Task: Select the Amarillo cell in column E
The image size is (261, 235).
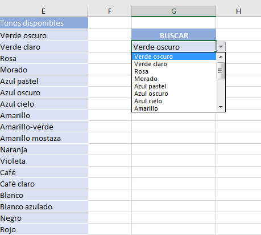Action: click(44, 115)
